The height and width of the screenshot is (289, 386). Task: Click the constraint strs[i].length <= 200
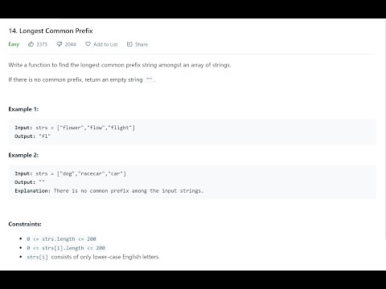point(66,248)
